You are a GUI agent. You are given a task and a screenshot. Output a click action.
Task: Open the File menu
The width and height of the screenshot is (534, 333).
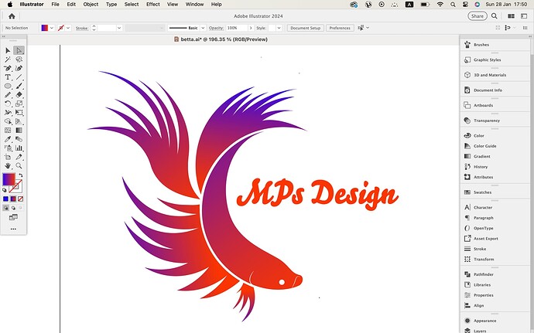(55, 4)
